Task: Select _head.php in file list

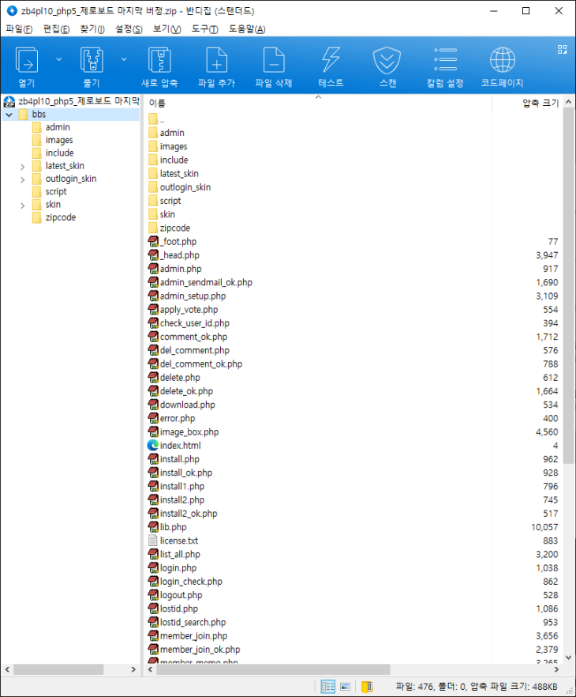Action: click(x=180, y=255)
